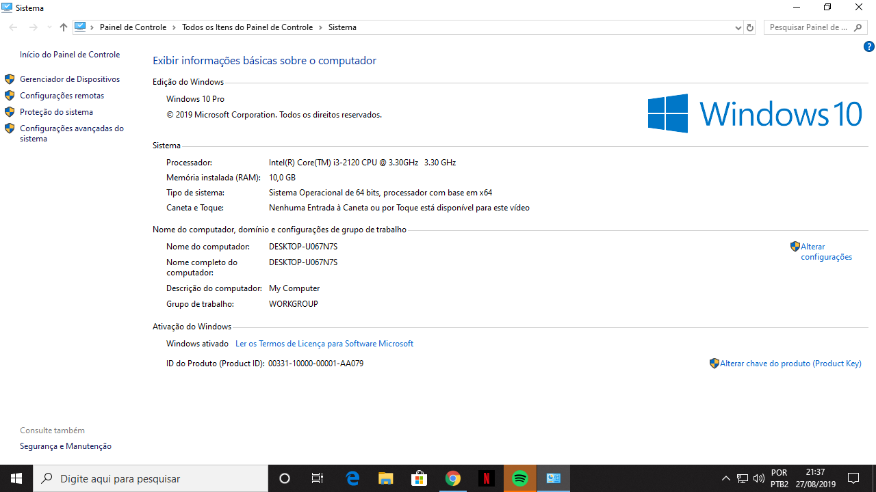The image size is (876, 492).
Task: Select Todos os Itens do Painel de Controle breadcrumb
Action: tap(247, 27)
